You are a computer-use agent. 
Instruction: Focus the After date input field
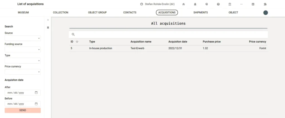coord(23,93)
